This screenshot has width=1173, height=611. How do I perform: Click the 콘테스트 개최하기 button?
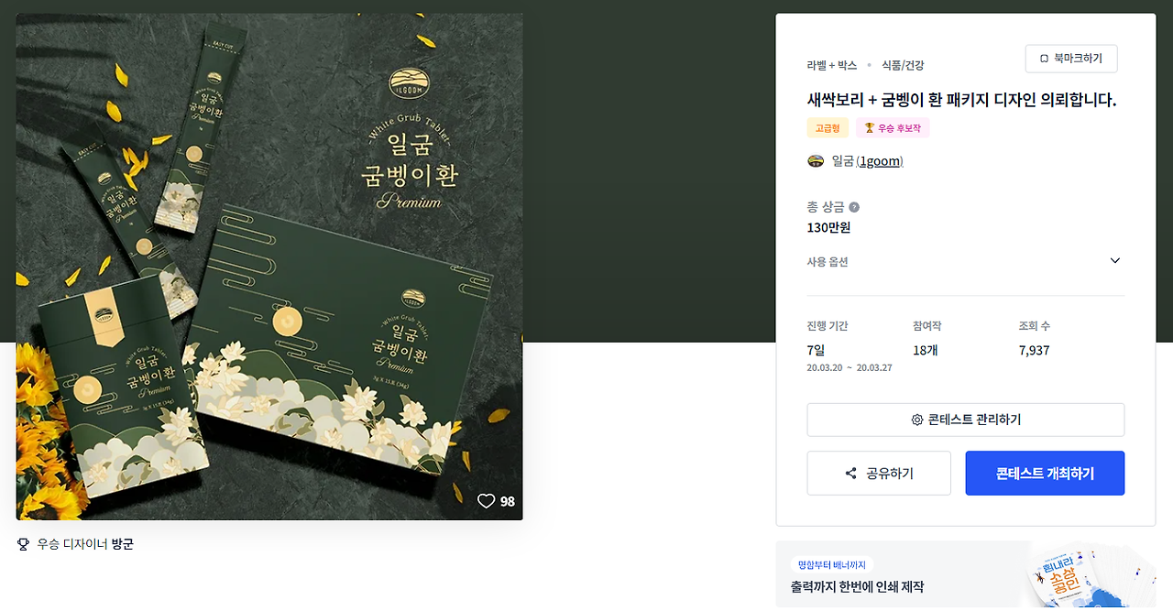pos(1045,474)
